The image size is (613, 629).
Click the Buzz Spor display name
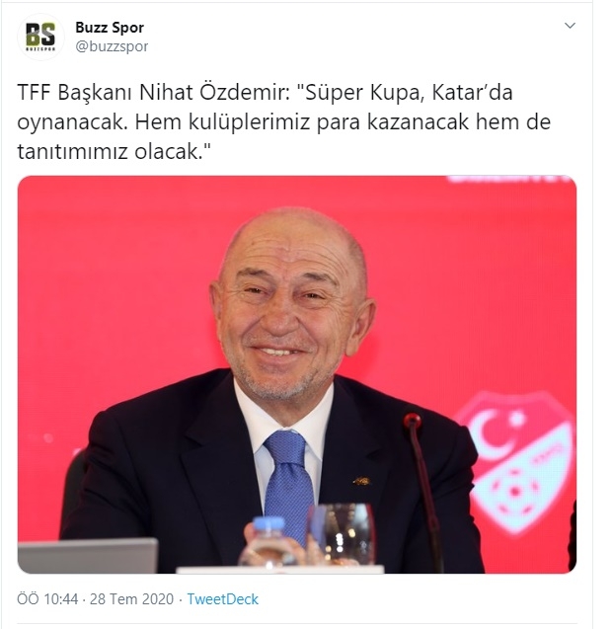pyautogui.click(x=110, y=28)
